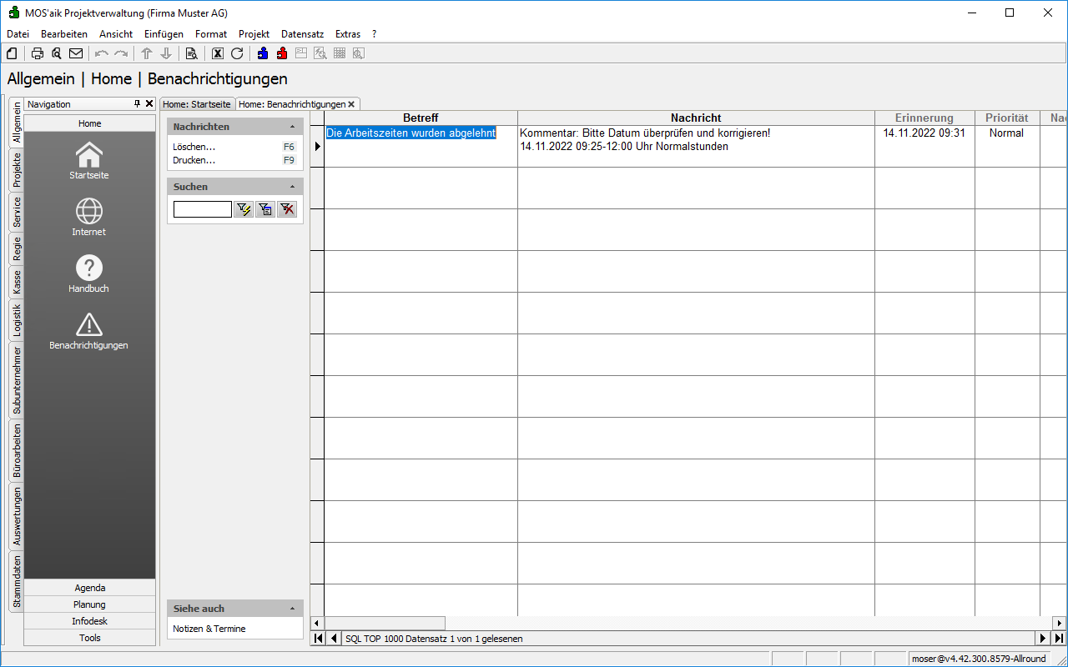Screen dimensions: 1068x667
Task: Click the Löschen... link
Action: (194, 147)
